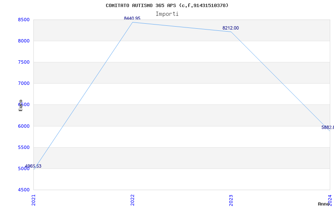Screen dimensions: 334x208
Task: Click the 4500 y-axis tick label
Action: click(x=24, y=190)
